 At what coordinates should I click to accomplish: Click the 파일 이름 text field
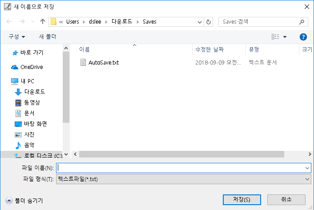(180, 168)
